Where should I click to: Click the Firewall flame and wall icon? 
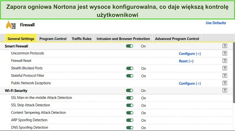[11, 25]
